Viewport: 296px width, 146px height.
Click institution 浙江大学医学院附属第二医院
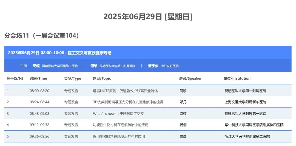[247, 136]
